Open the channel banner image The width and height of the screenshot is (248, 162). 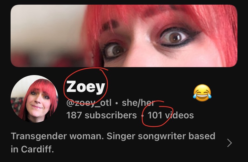[124, 36]
